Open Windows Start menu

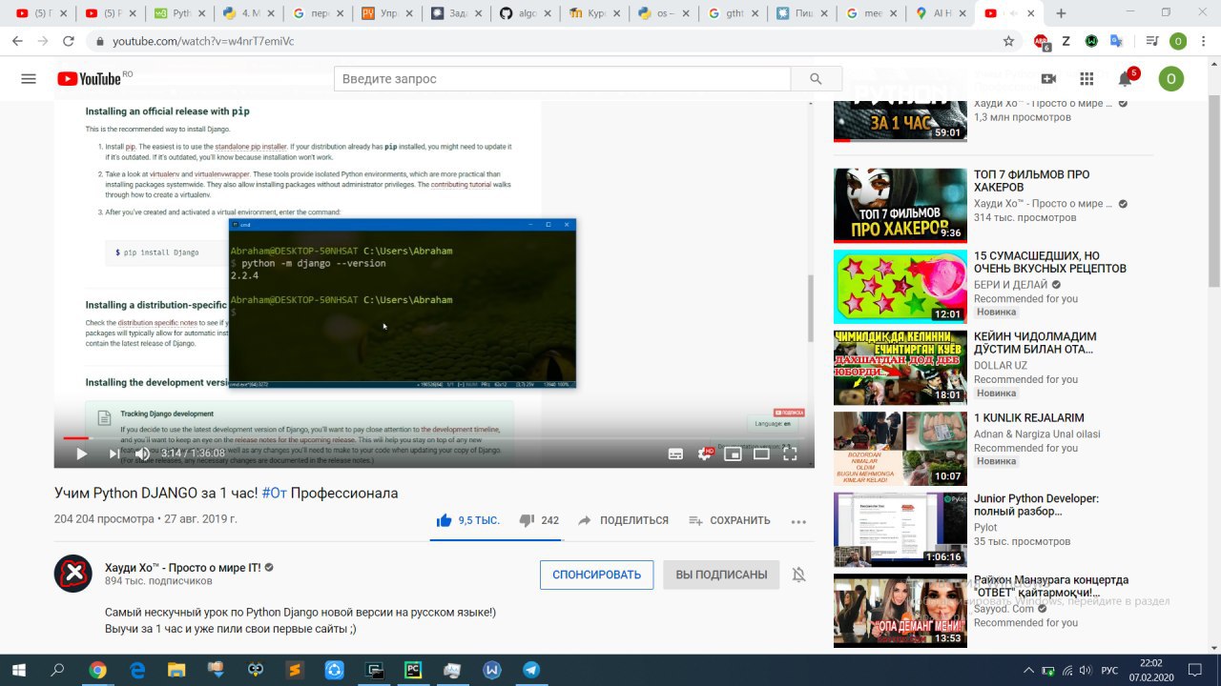[x=19, y=670]
